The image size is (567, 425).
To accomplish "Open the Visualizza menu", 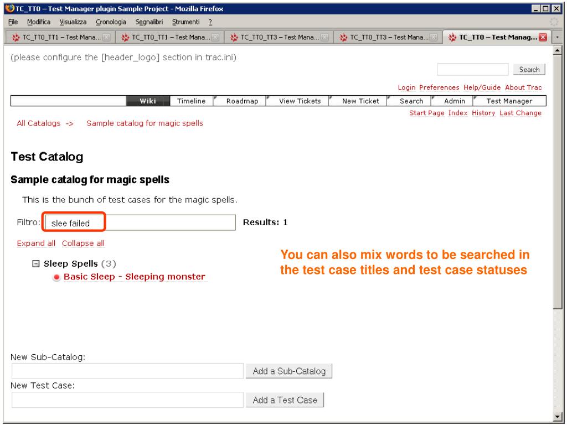I will [73, 22].
